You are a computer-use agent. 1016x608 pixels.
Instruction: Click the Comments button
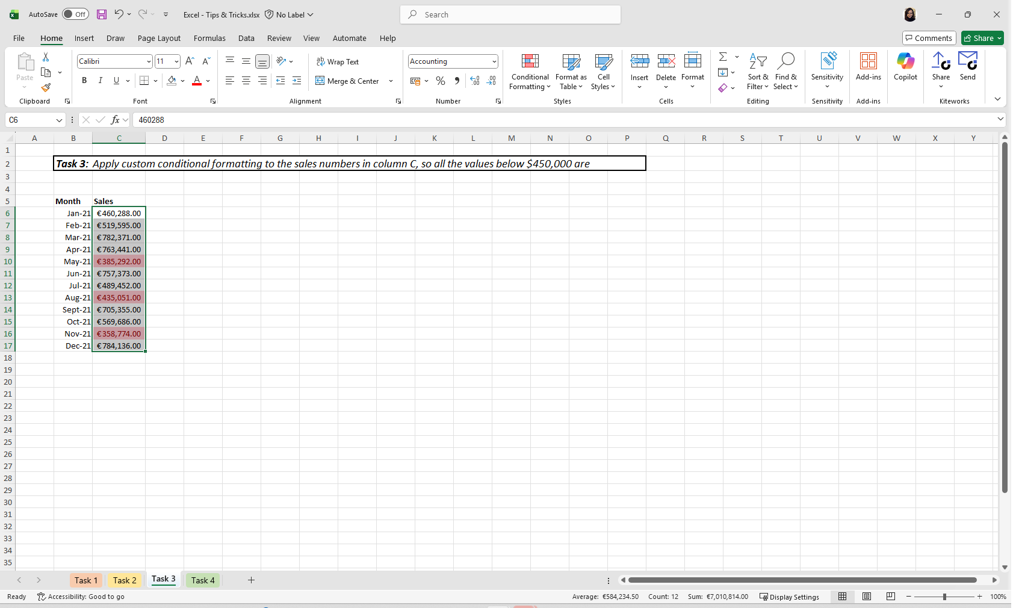point(929,38)
